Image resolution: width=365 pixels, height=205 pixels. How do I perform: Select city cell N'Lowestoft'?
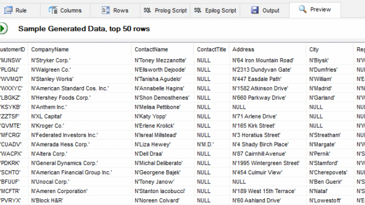click(x=330, y=200)
